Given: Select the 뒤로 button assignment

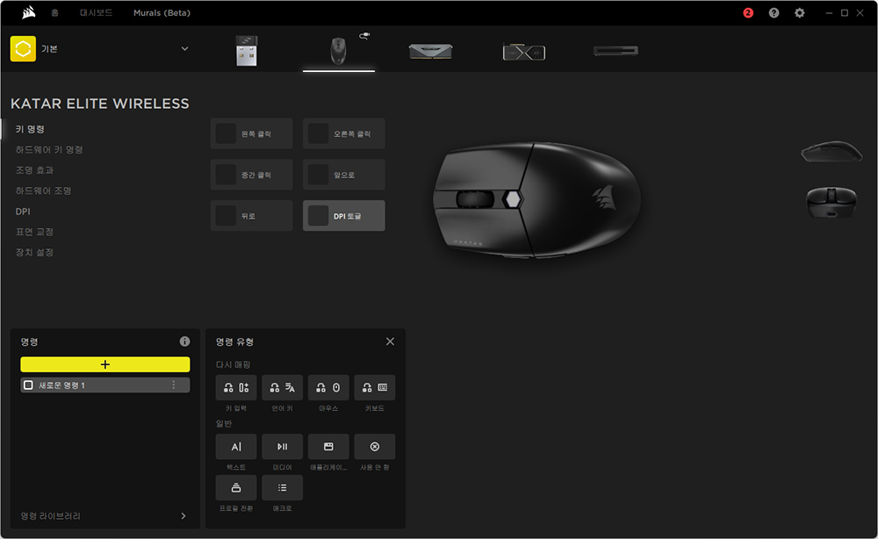Looking at the screenshot, I should click(x=251, y=215).
